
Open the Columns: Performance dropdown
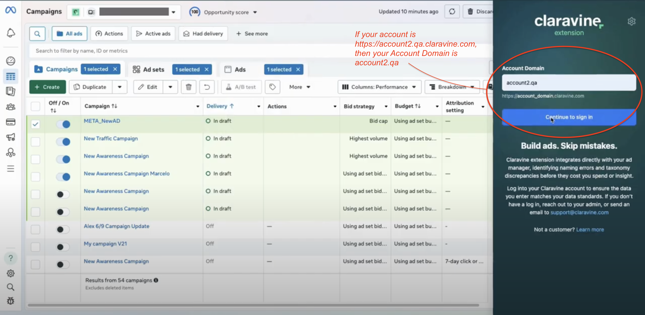[x=379, y=87]
